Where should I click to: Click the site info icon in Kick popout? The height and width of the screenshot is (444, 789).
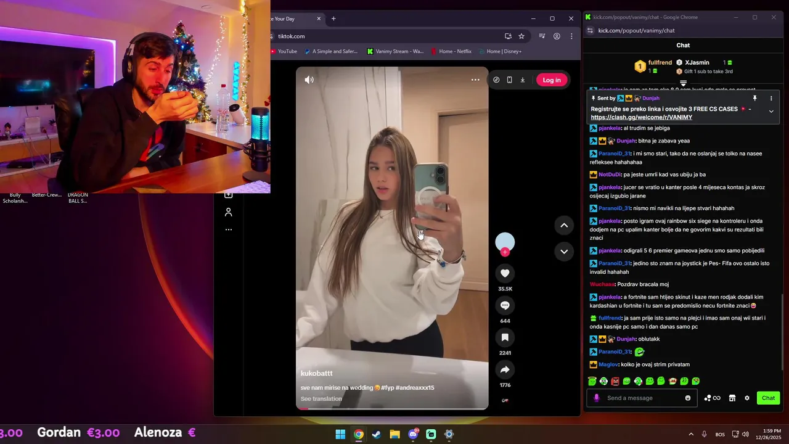(590, 30)
